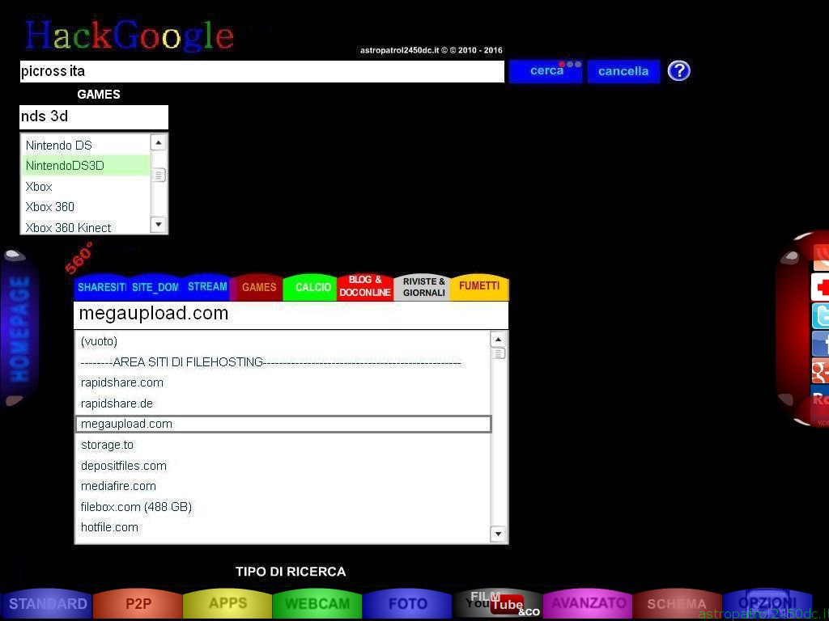Select 'Xbox 360 Kinect' in games list
Screen dimensions: 829x621
coord(86,227)
